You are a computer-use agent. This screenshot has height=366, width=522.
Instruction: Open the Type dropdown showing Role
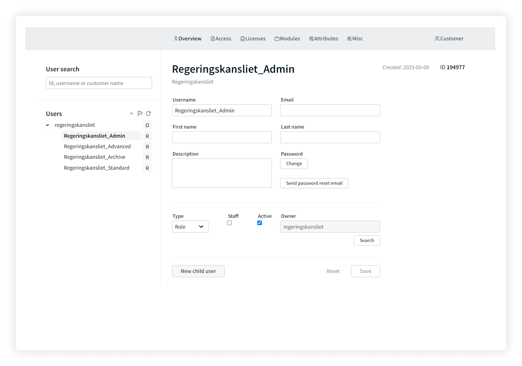point(190,227)
